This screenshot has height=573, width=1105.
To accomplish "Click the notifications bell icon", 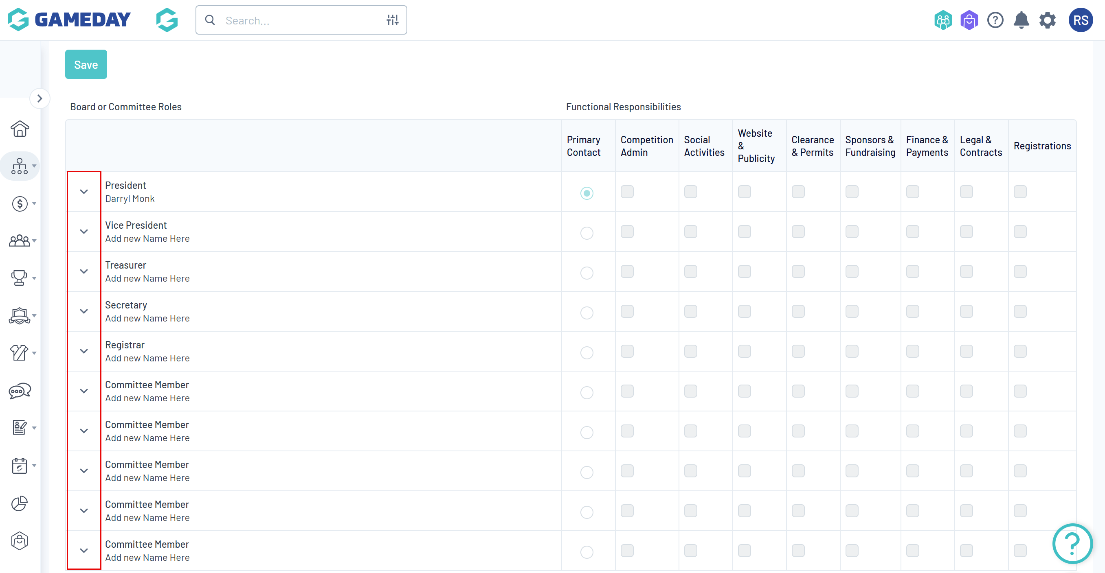I will (1021, 20).
